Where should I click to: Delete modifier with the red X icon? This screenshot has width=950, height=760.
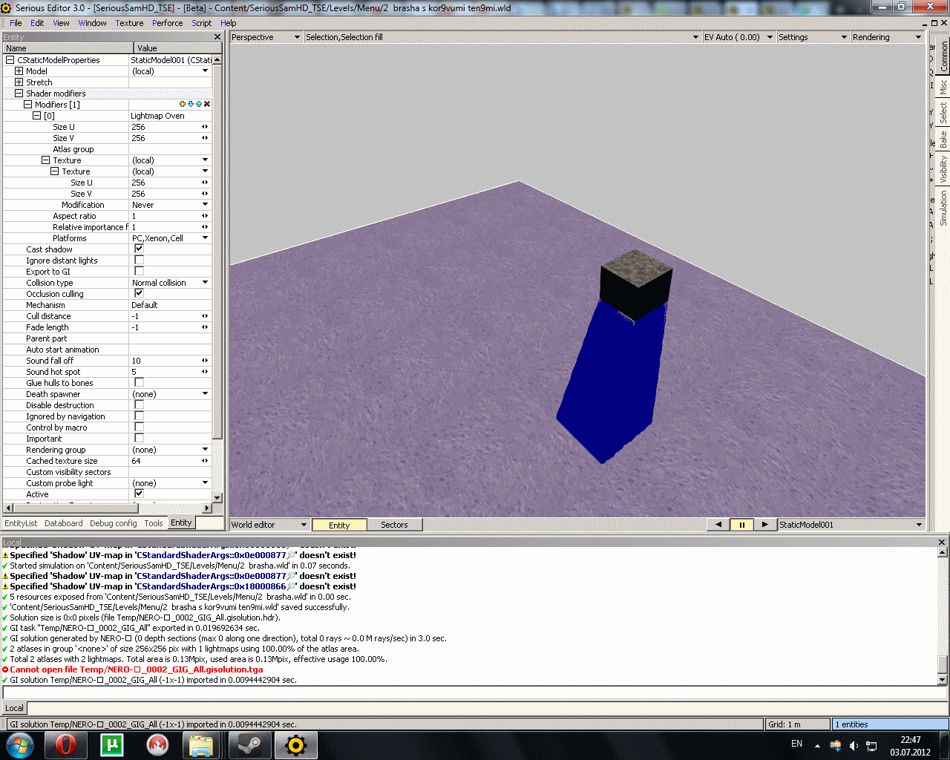point(207,105)
